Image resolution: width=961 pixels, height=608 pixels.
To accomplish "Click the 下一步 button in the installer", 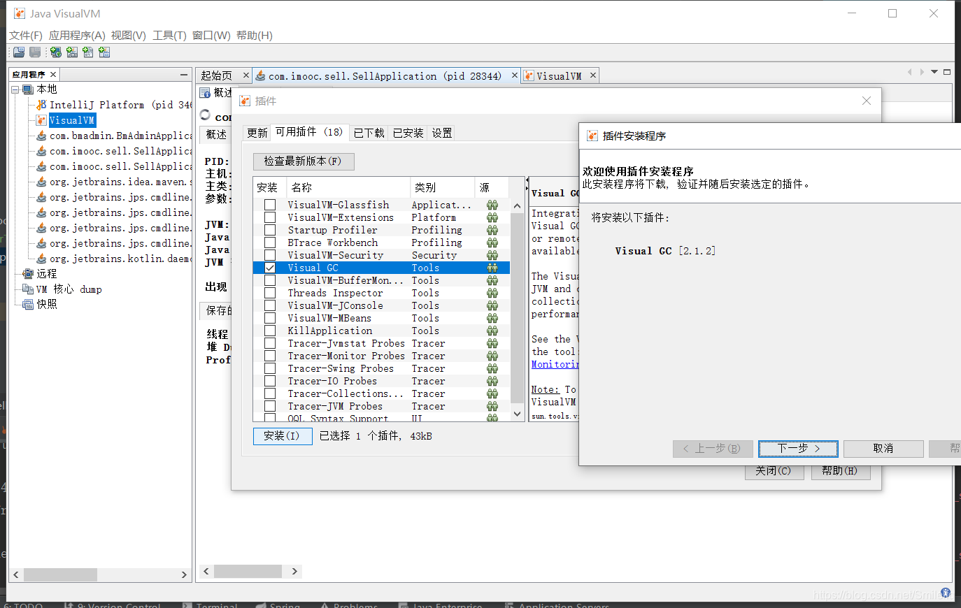I will click(x=797, y=449).
